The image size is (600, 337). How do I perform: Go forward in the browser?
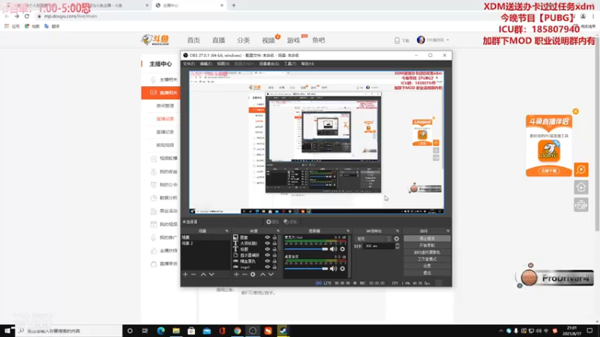[x=16, y=16]
